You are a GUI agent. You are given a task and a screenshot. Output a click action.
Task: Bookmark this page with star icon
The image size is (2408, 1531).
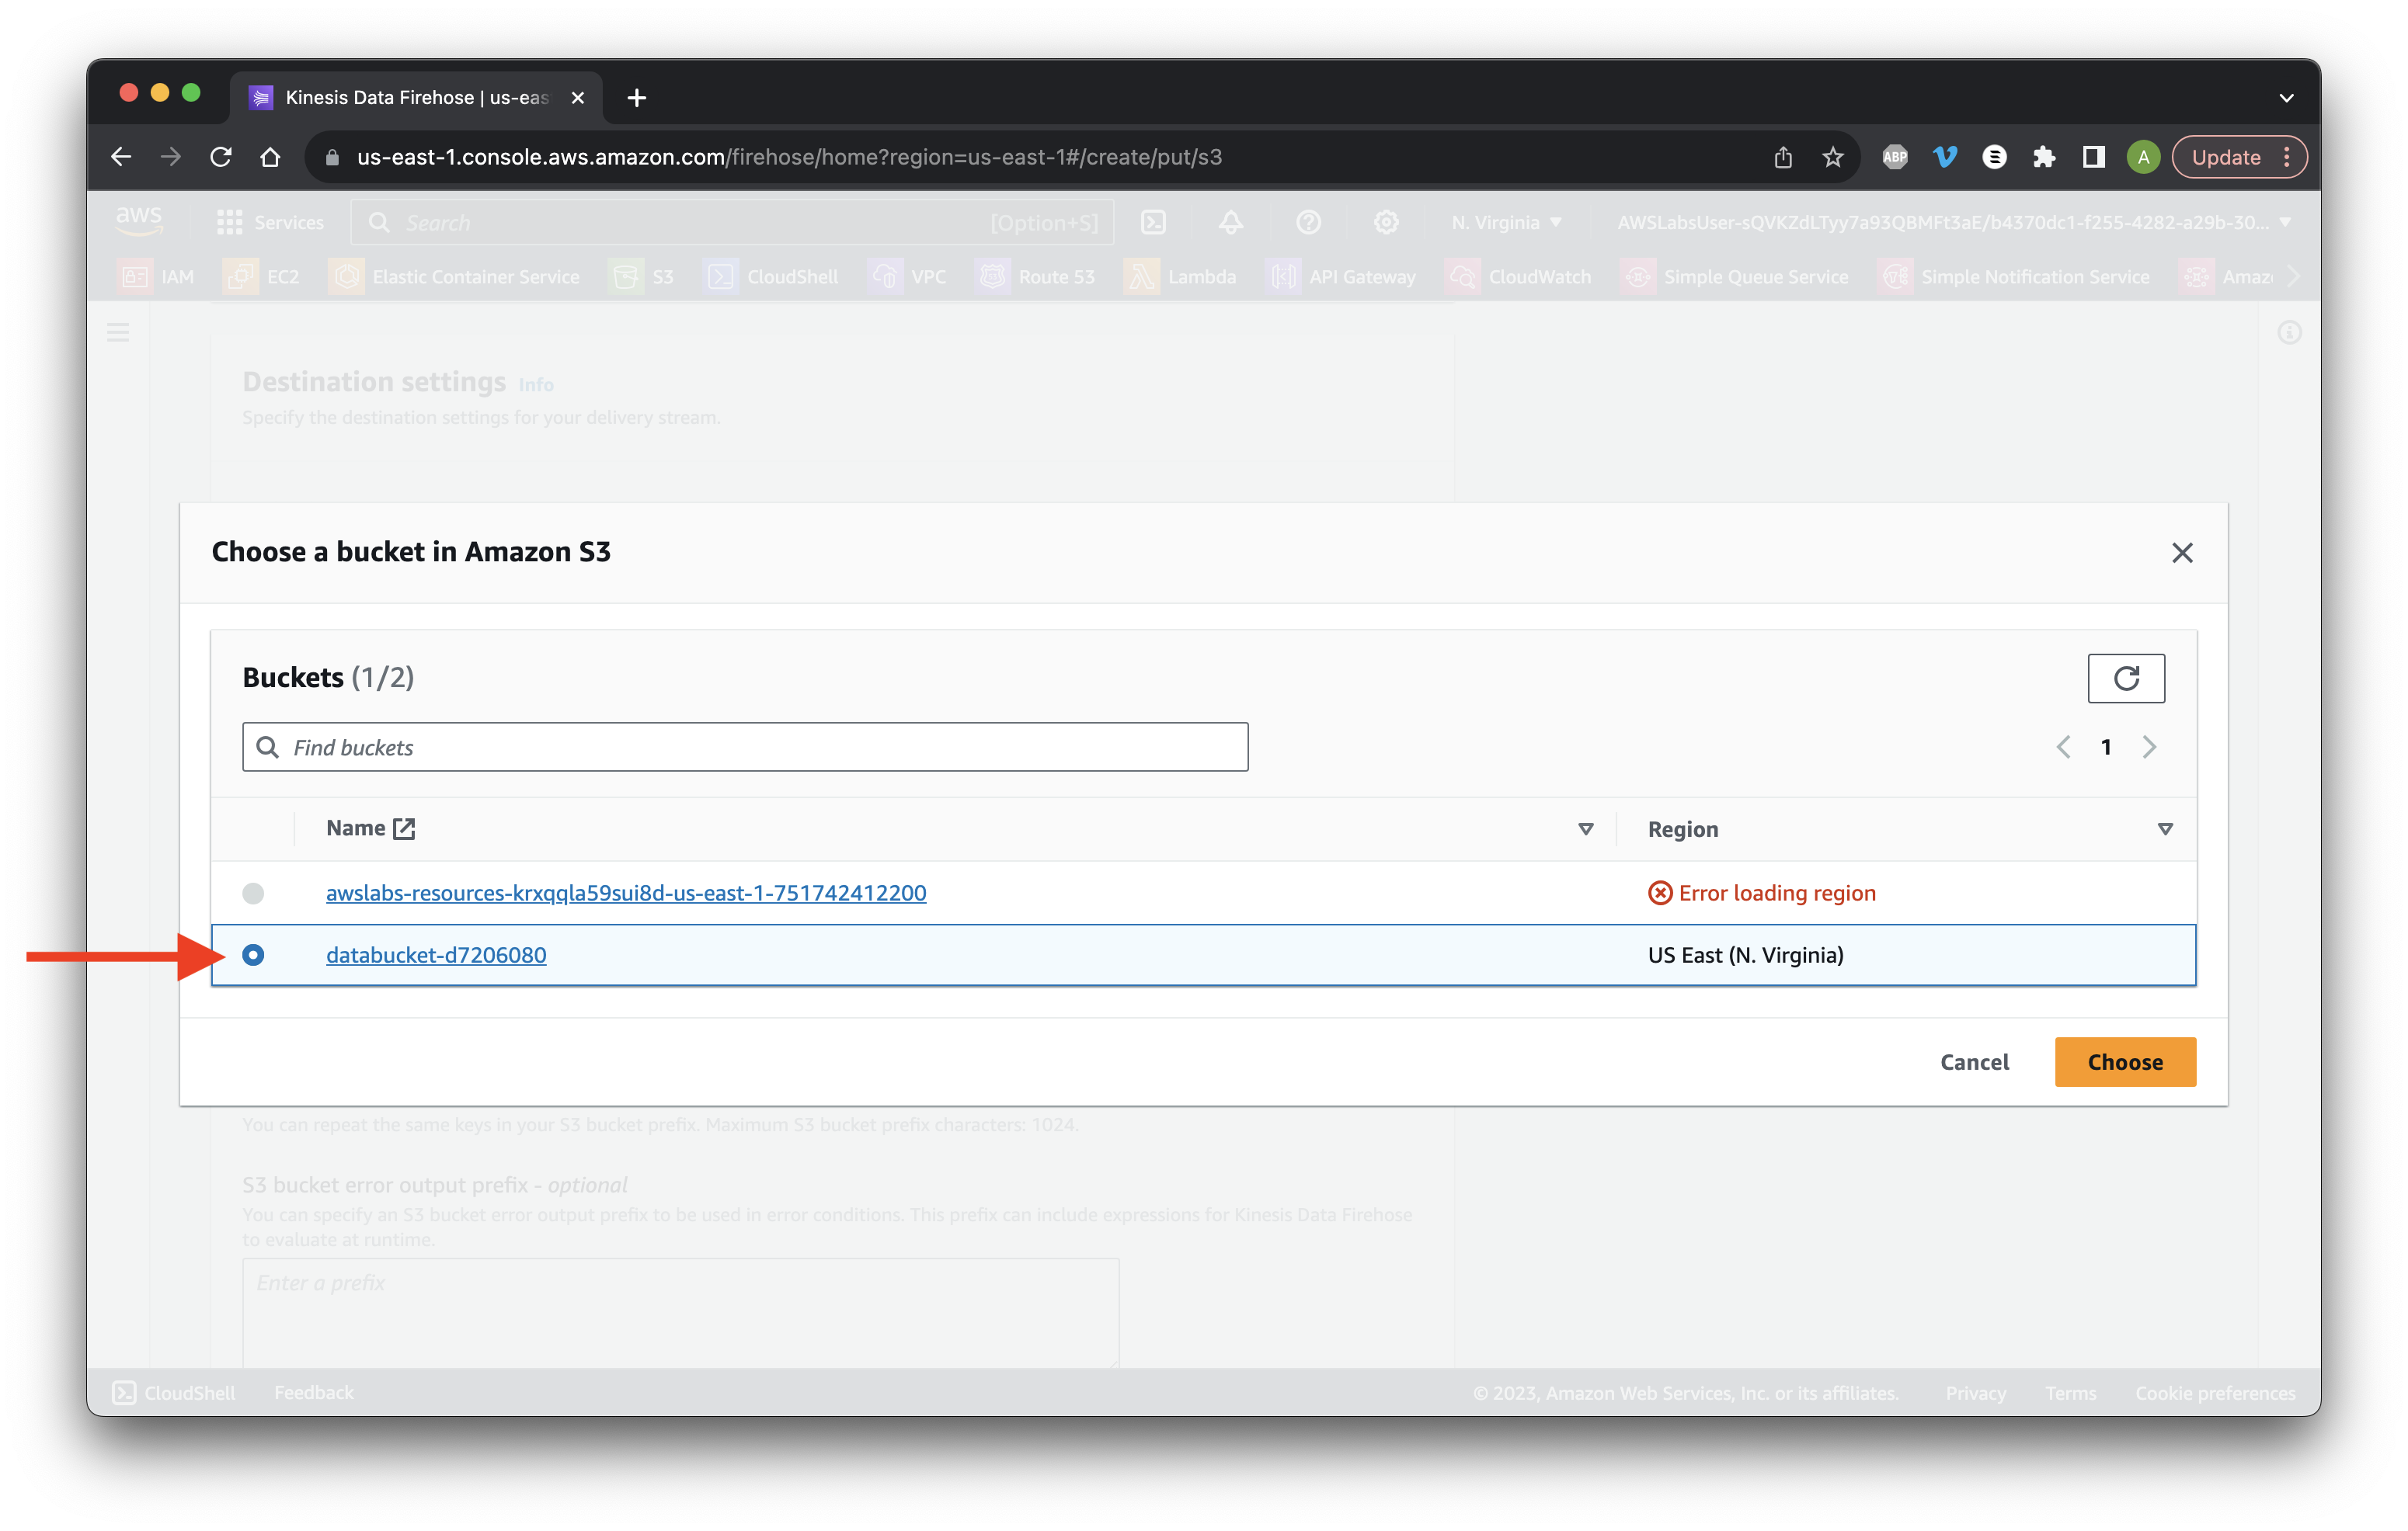(x=1832, y=157)
